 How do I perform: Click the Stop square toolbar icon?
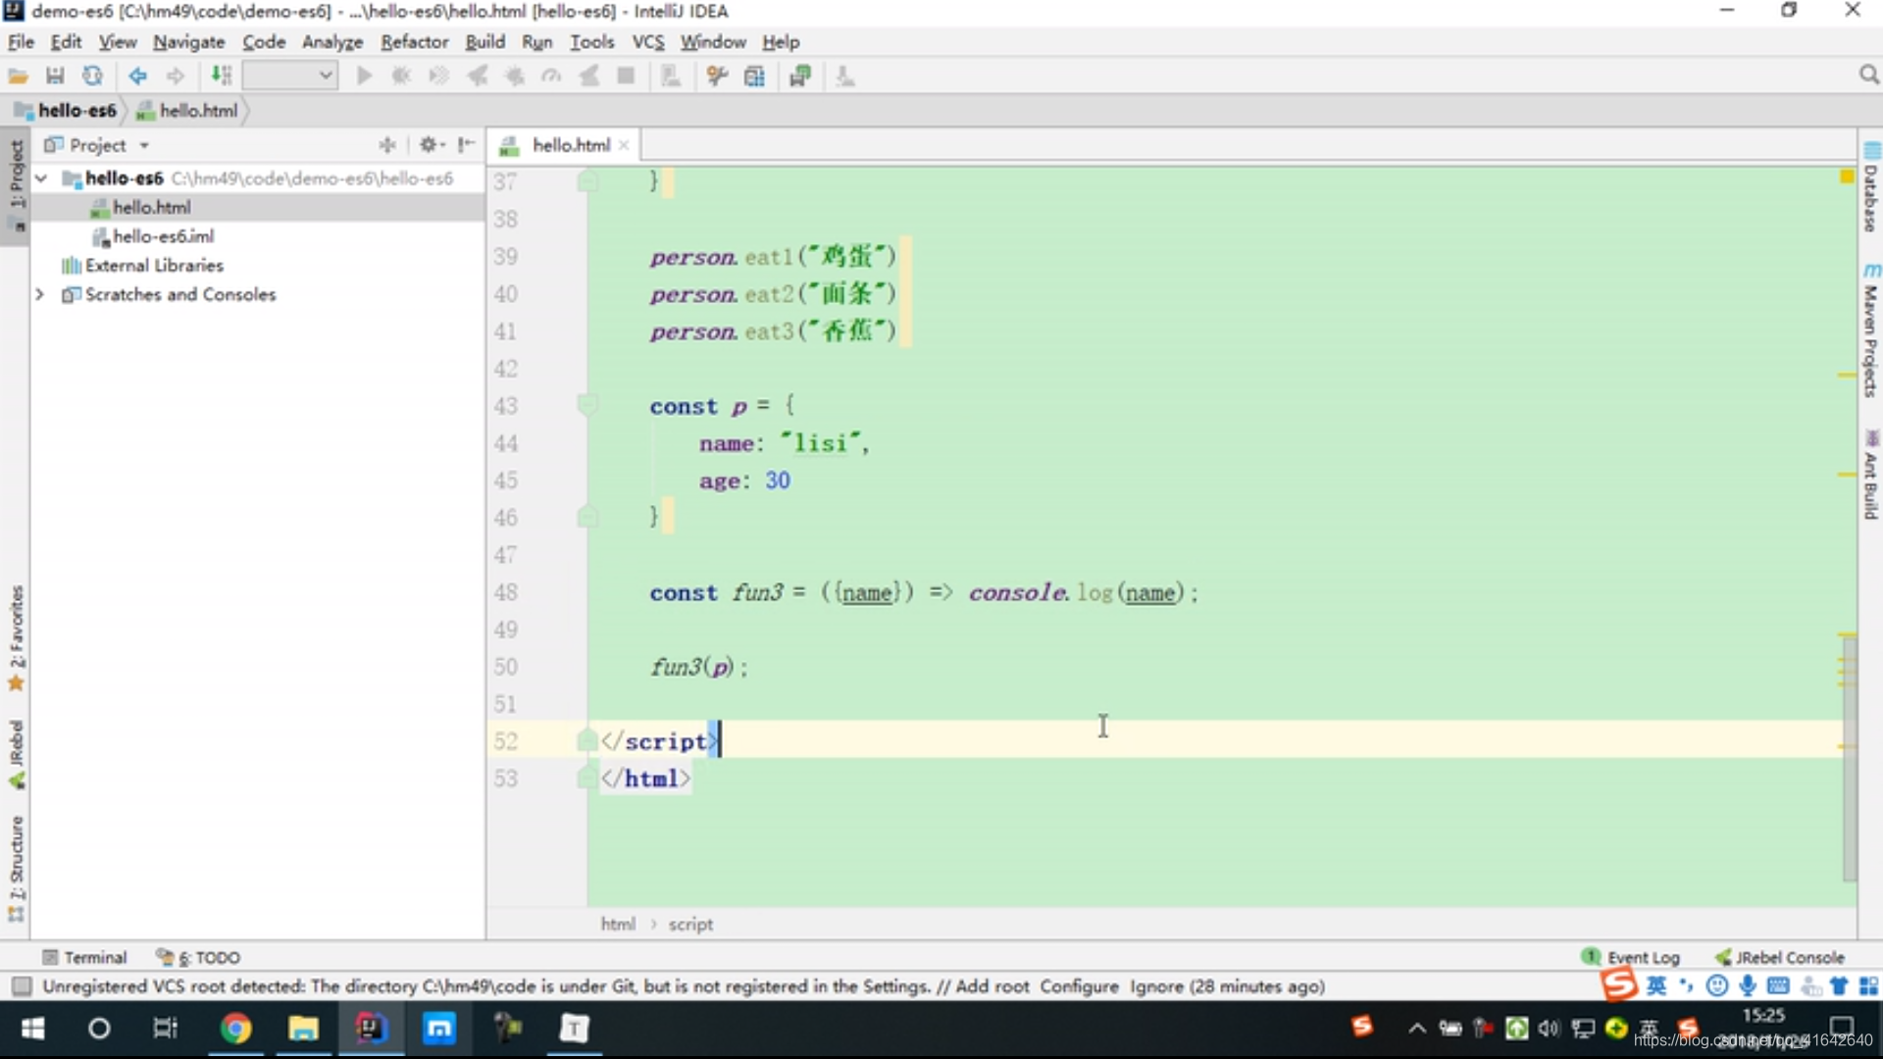point(626,76)
